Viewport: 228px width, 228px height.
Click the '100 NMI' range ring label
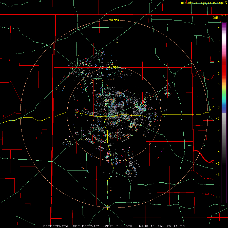(114, 20)
